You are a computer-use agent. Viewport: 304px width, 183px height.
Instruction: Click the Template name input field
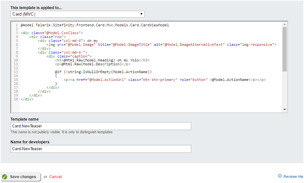click(x=101, y=126)
